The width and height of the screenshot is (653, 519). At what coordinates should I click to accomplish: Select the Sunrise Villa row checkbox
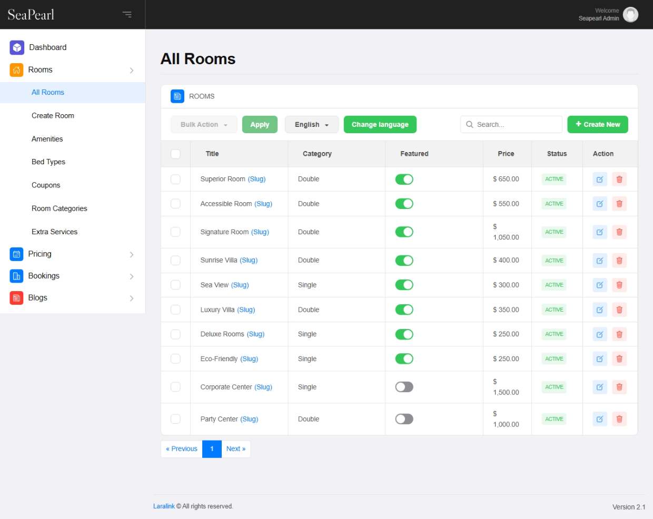click(175, 261)
